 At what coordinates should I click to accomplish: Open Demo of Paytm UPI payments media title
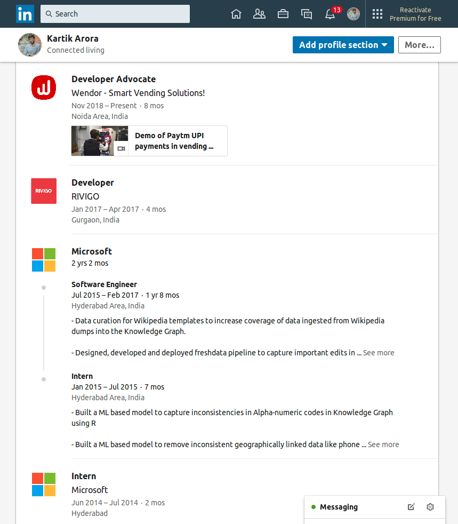click(174, 141)
